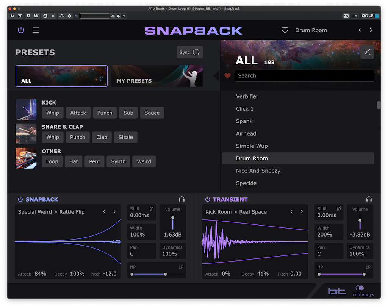Toggle Snapback phase invert icon
Screen dimensions: 388x307
pos(152,209)
